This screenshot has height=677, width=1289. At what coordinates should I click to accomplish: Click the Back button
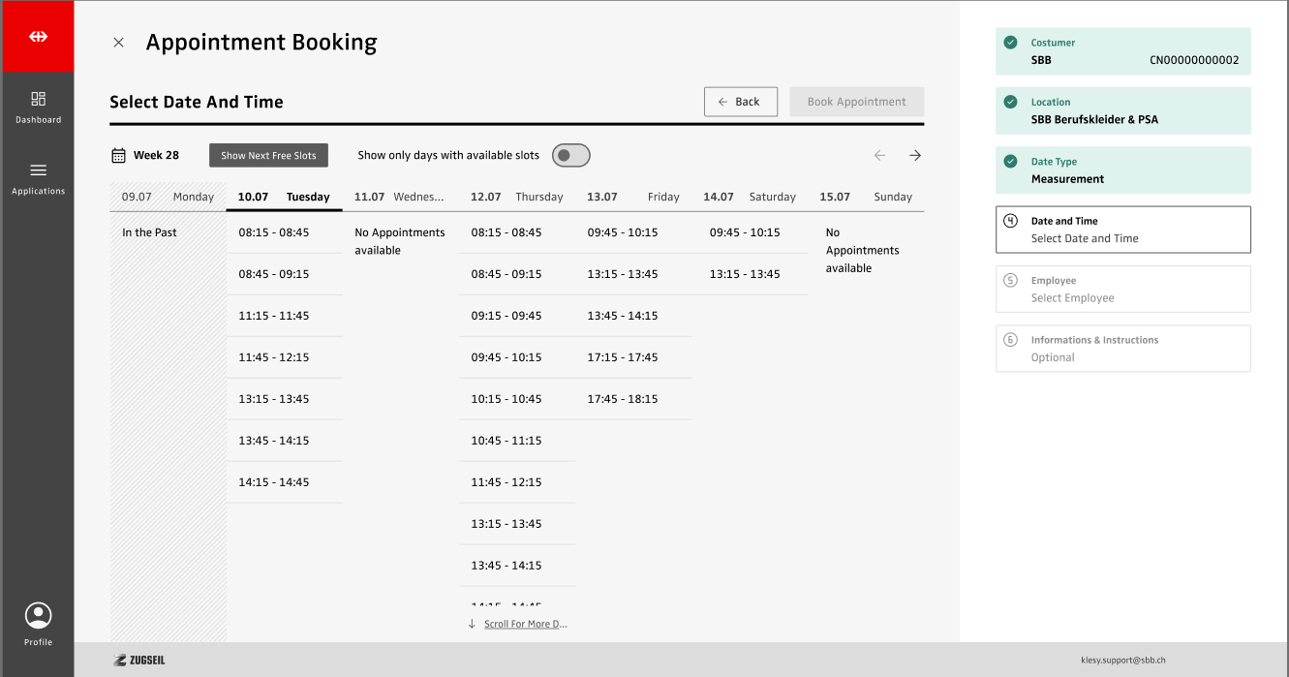click(740, 102)
